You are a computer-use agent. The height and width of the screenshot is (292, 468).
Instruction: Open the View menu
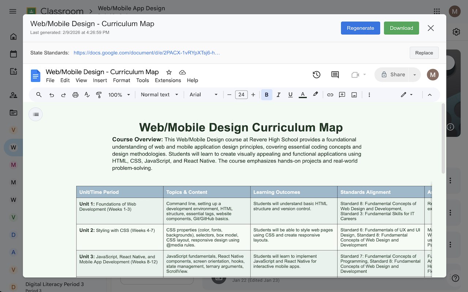click(x=81, y=80)
